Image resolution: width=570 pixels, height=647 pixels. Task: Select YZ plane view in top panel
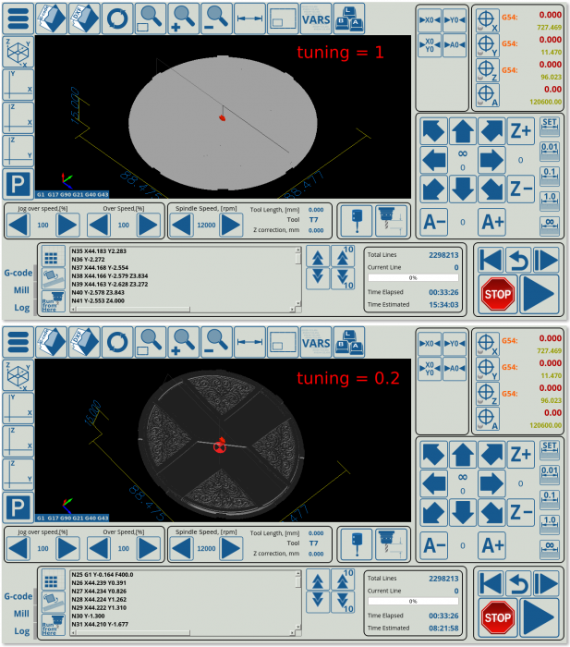click(x=18, y=151)
